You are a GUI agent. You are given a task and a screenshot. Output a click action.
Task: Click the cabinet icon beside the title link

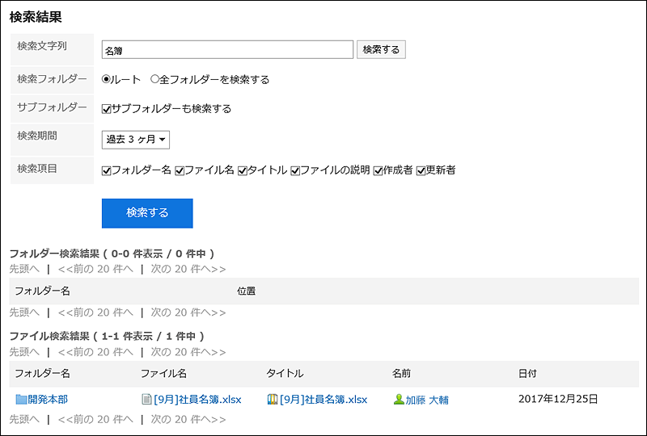click(273, 399)
